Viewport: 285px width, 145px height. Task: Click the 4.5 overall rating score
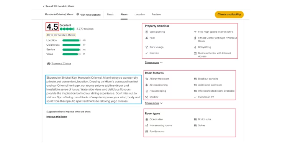coord(52,27)
